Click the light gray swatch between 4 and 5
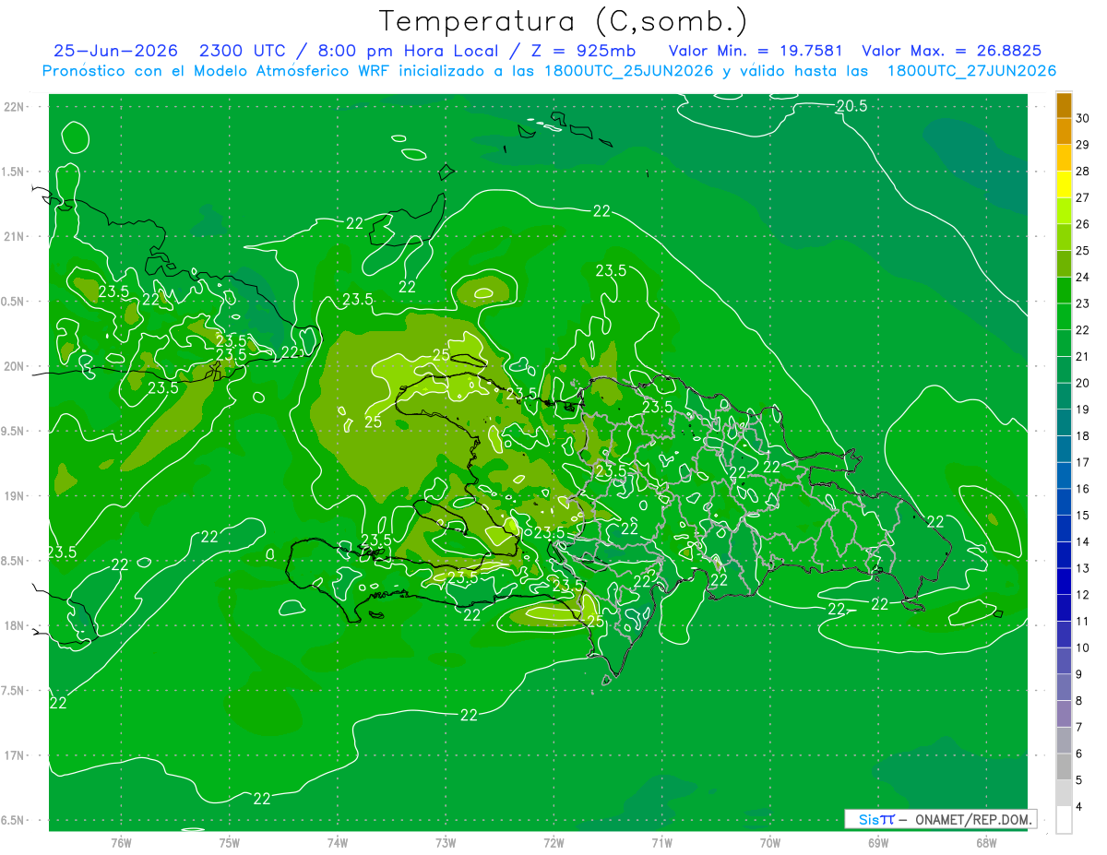 (1064, 793)
